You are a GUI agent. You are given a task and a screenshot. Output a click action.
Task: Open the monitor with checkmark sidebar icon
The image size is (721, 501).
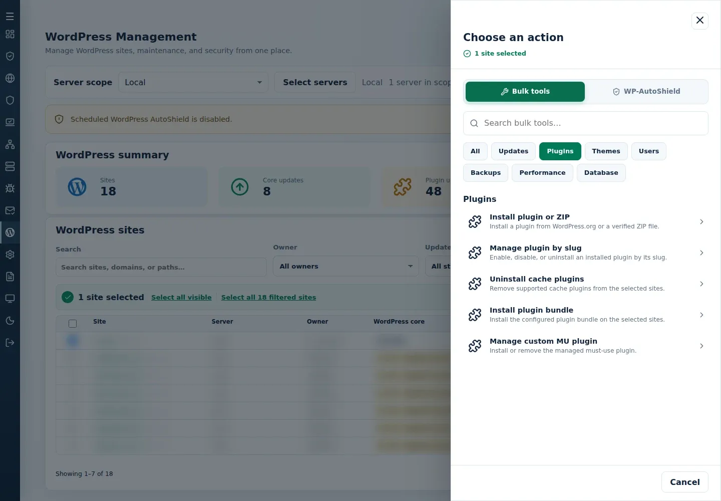[x=10, y=122]
